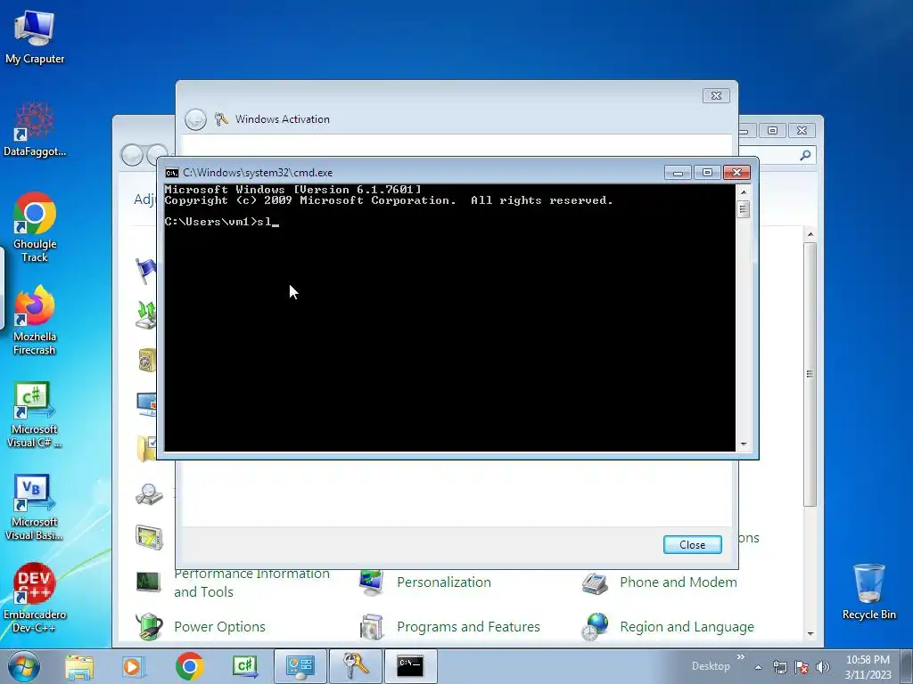This screenshot has height=684, width=913.
Task: Click the Personalization icon in Control Panel
Action: (372, 582)
